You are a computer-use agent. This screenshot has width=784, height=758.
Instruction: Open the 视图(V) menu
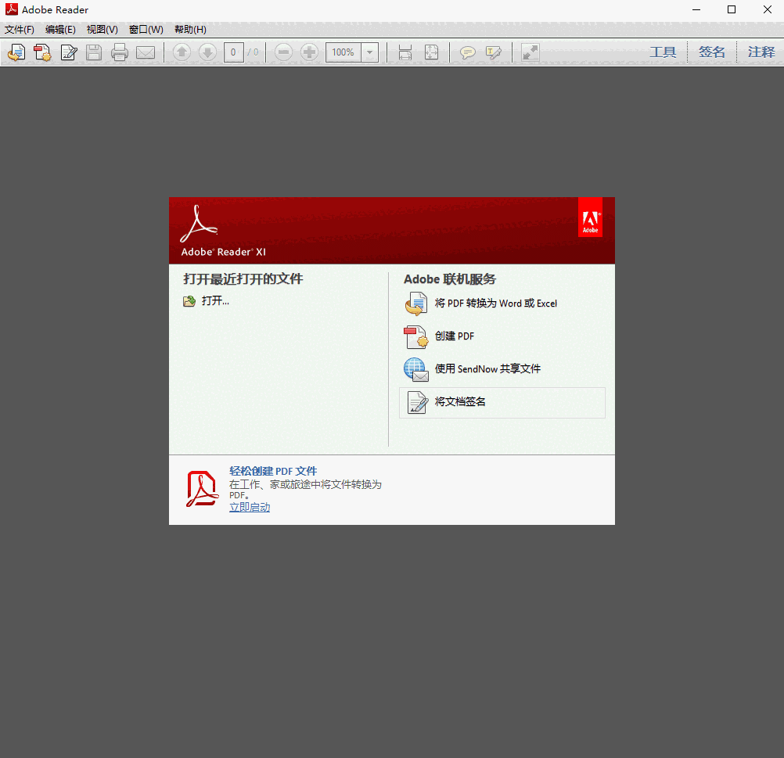[x=102, y=29]
